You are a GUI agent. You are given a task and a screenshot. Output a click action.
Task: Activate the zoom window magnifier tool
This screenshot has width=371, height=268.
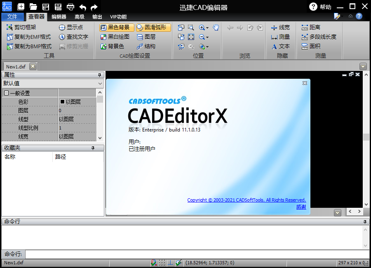(x=191, y=28)
